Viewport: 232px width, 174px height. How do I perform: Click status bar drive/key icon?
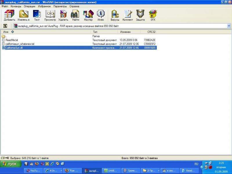tap(5, 158)
